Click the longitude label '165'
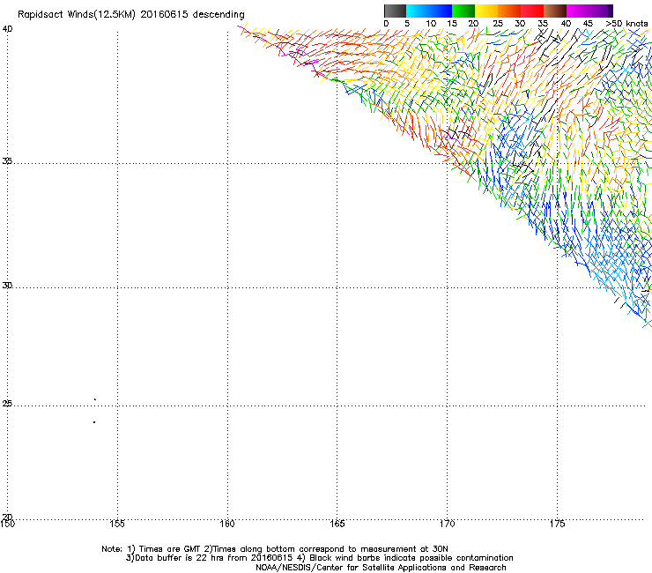652x573 pixels. (337, 524)
